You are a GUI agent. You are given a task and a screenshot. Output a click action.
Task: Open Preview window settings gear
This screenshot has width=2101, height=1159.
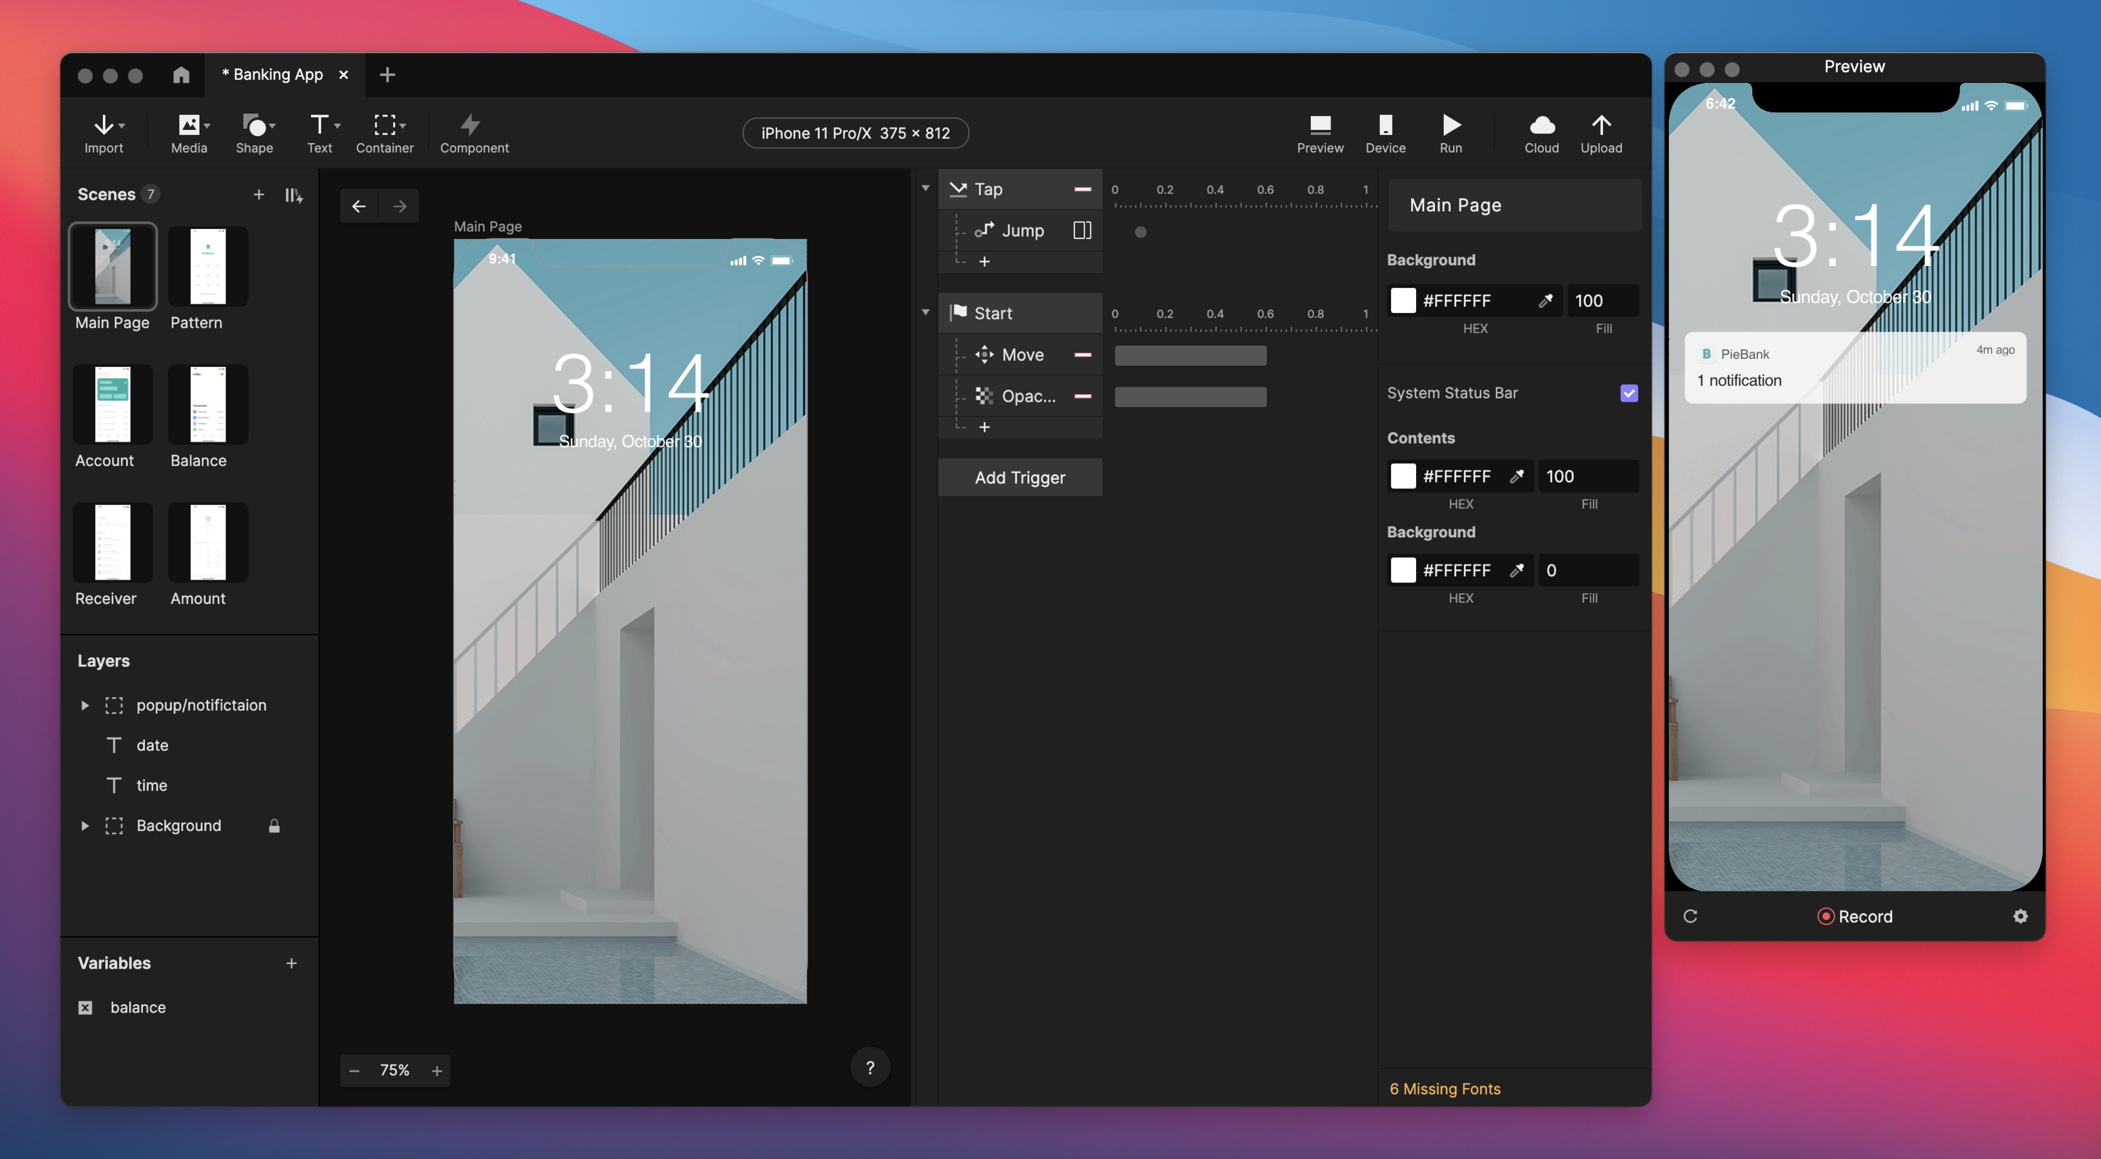[x=2019, y=916]
